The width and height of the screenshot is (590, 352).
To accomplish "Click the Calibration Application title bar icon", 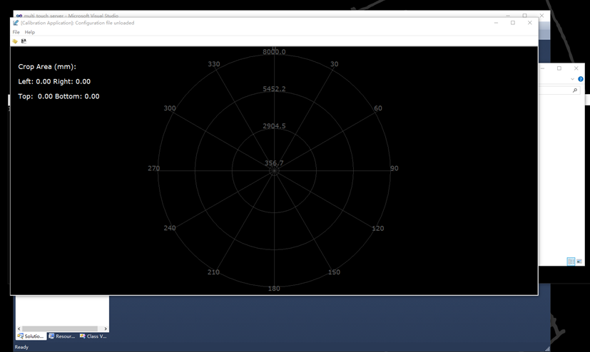I will [16, 23].
